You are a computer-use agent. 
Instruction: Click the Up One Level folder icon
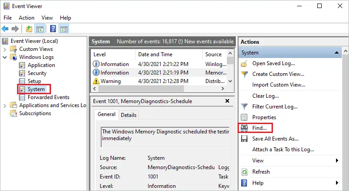[29, 29]
